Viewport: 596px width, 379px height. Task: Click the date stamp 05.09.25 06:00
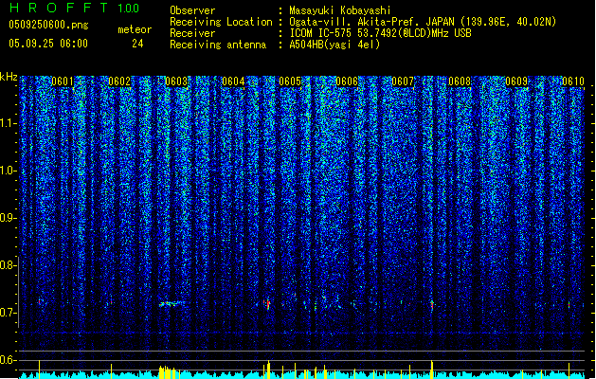click(x=48, y=44)
